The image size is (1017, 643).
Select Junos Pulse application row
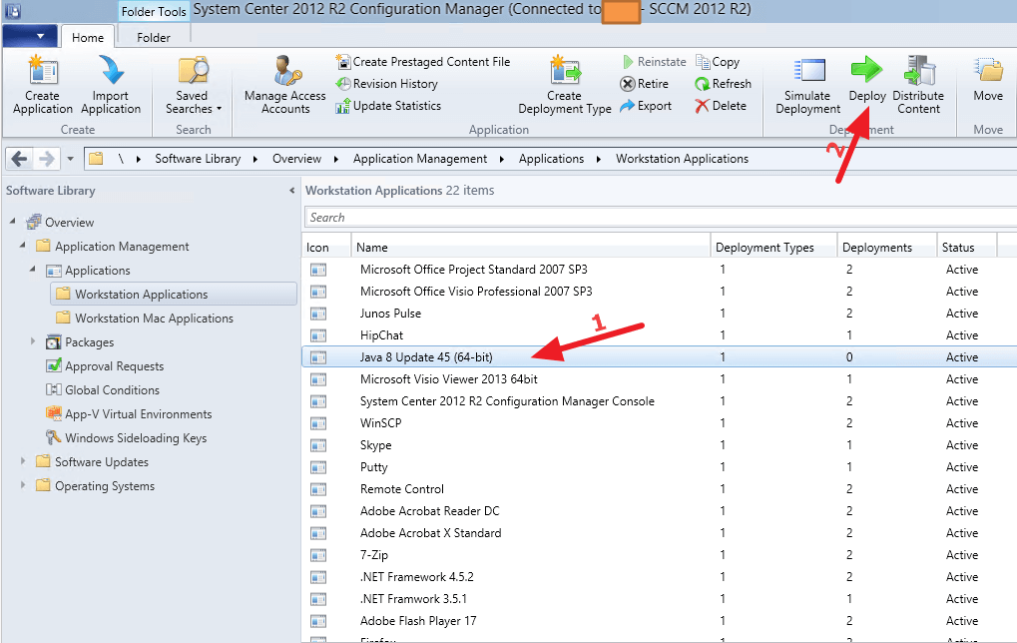659,314
